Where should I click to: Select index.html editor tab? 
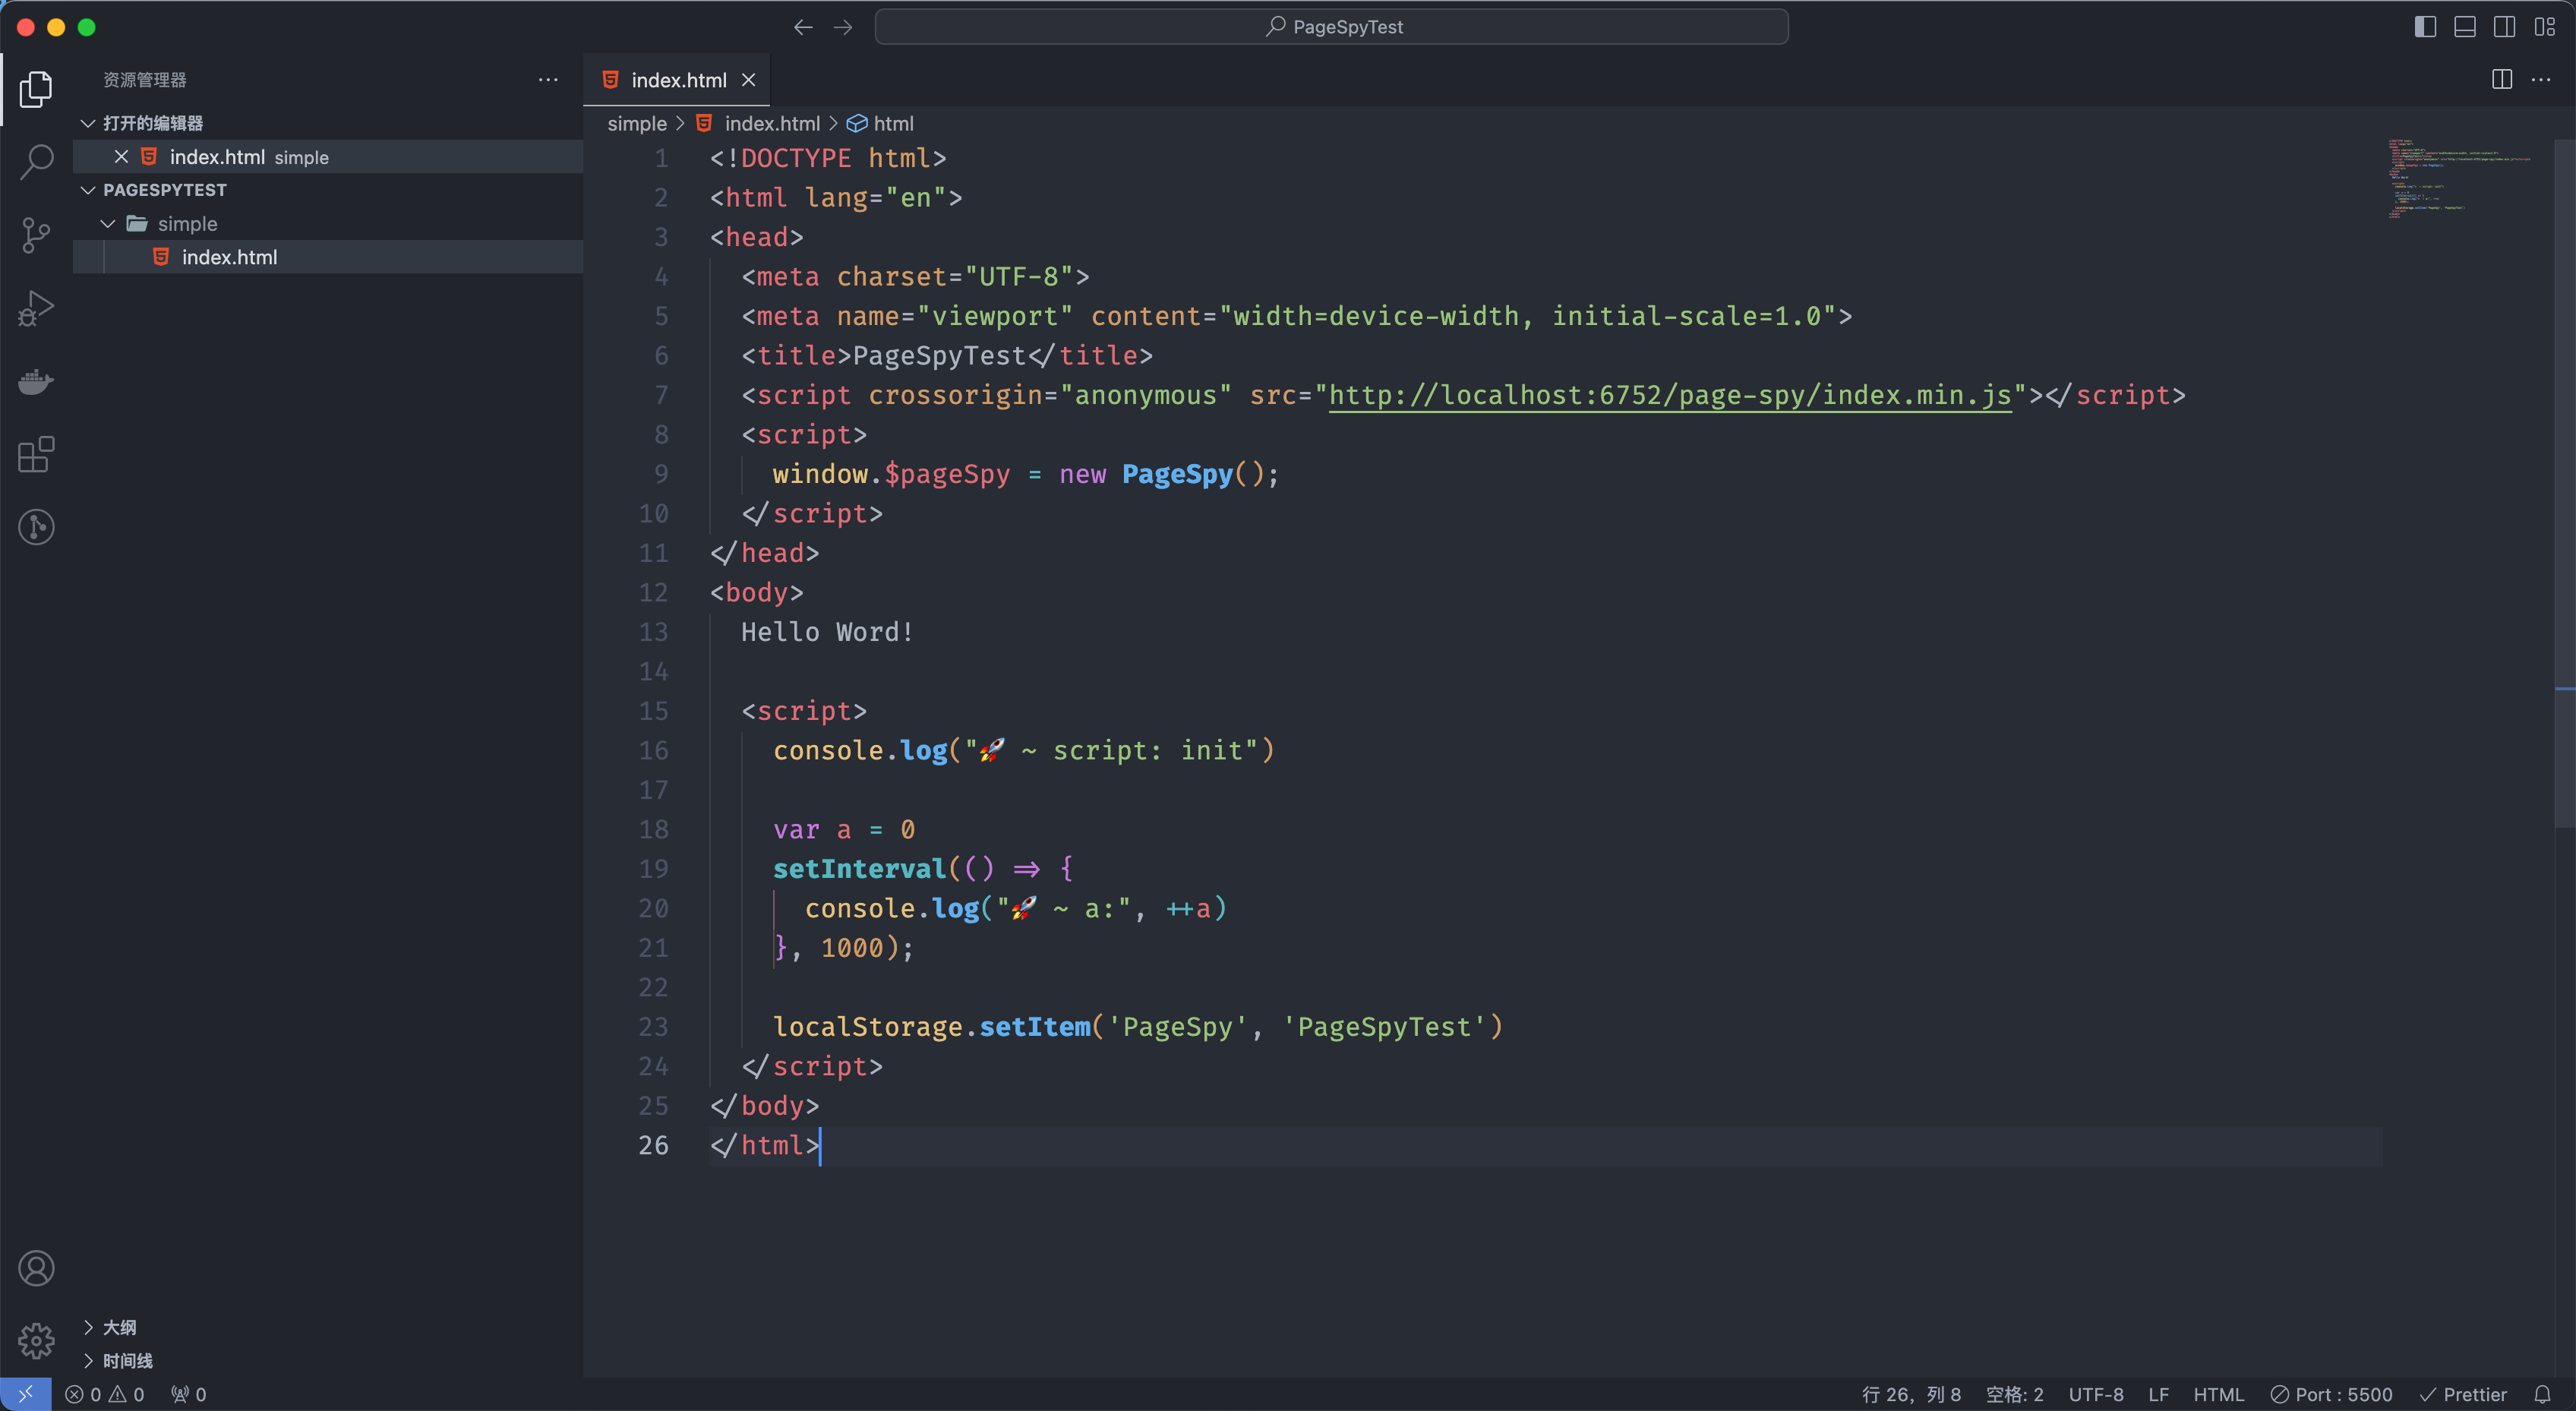[677, 80]
